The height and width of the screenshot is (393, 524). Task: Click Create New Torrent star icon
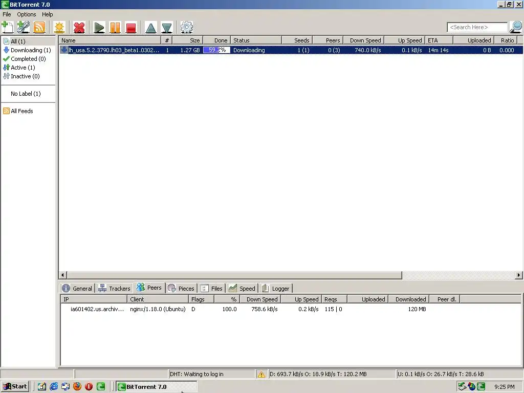tap(59, 27)
